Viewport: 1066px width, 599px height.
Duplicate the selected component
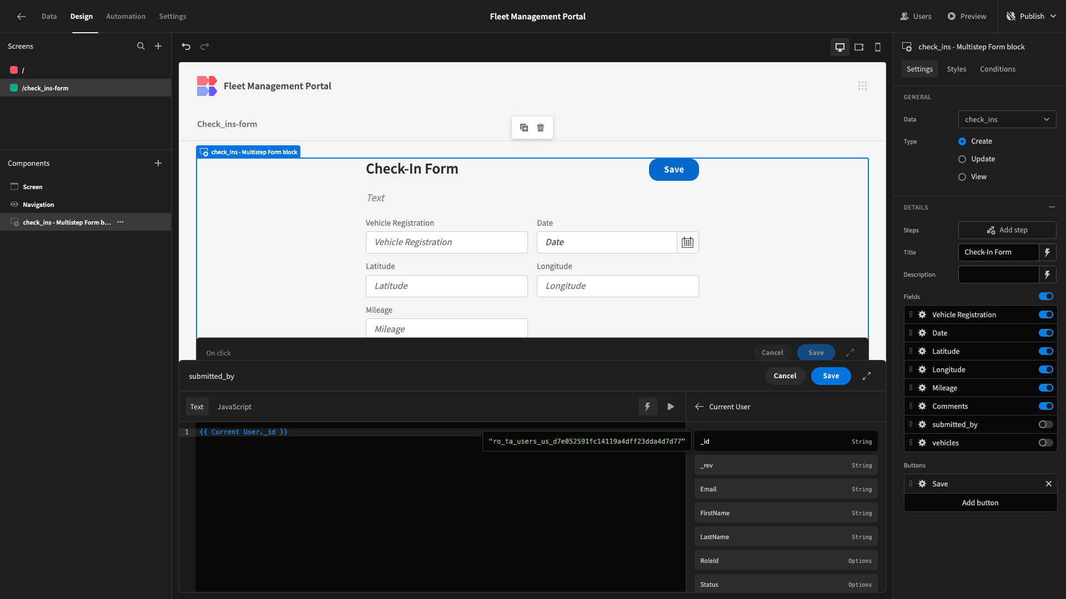click(x=524, y=128)
